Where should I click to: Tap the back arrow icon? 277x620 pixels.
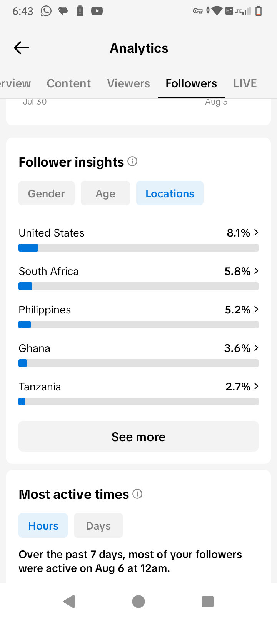coord(22,48)
